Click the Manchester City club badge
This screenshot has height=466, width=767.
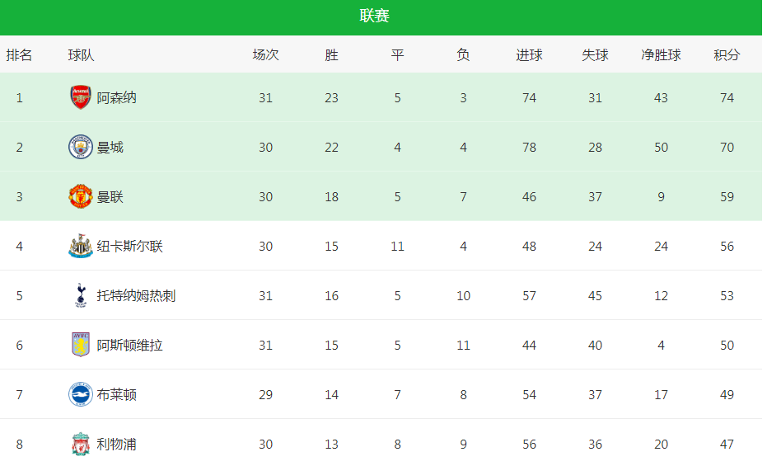[x=80, y=147]
